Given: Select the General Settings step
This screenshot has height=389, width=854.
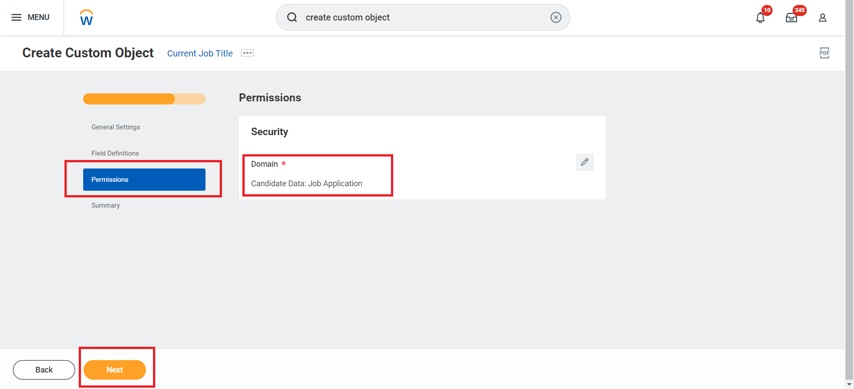Looking at the screenshot, I should 116,127.
